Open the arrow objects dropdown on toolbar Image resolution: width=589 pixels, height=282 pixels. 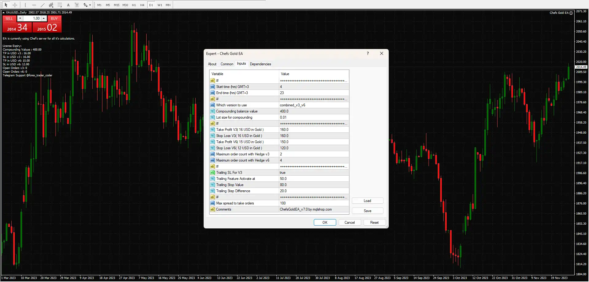point(90,5)
